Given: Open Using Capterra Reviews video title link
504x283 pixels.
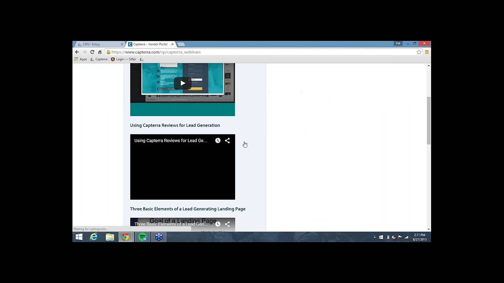Looking at the screenshot, I should click(x=170, y=141).
